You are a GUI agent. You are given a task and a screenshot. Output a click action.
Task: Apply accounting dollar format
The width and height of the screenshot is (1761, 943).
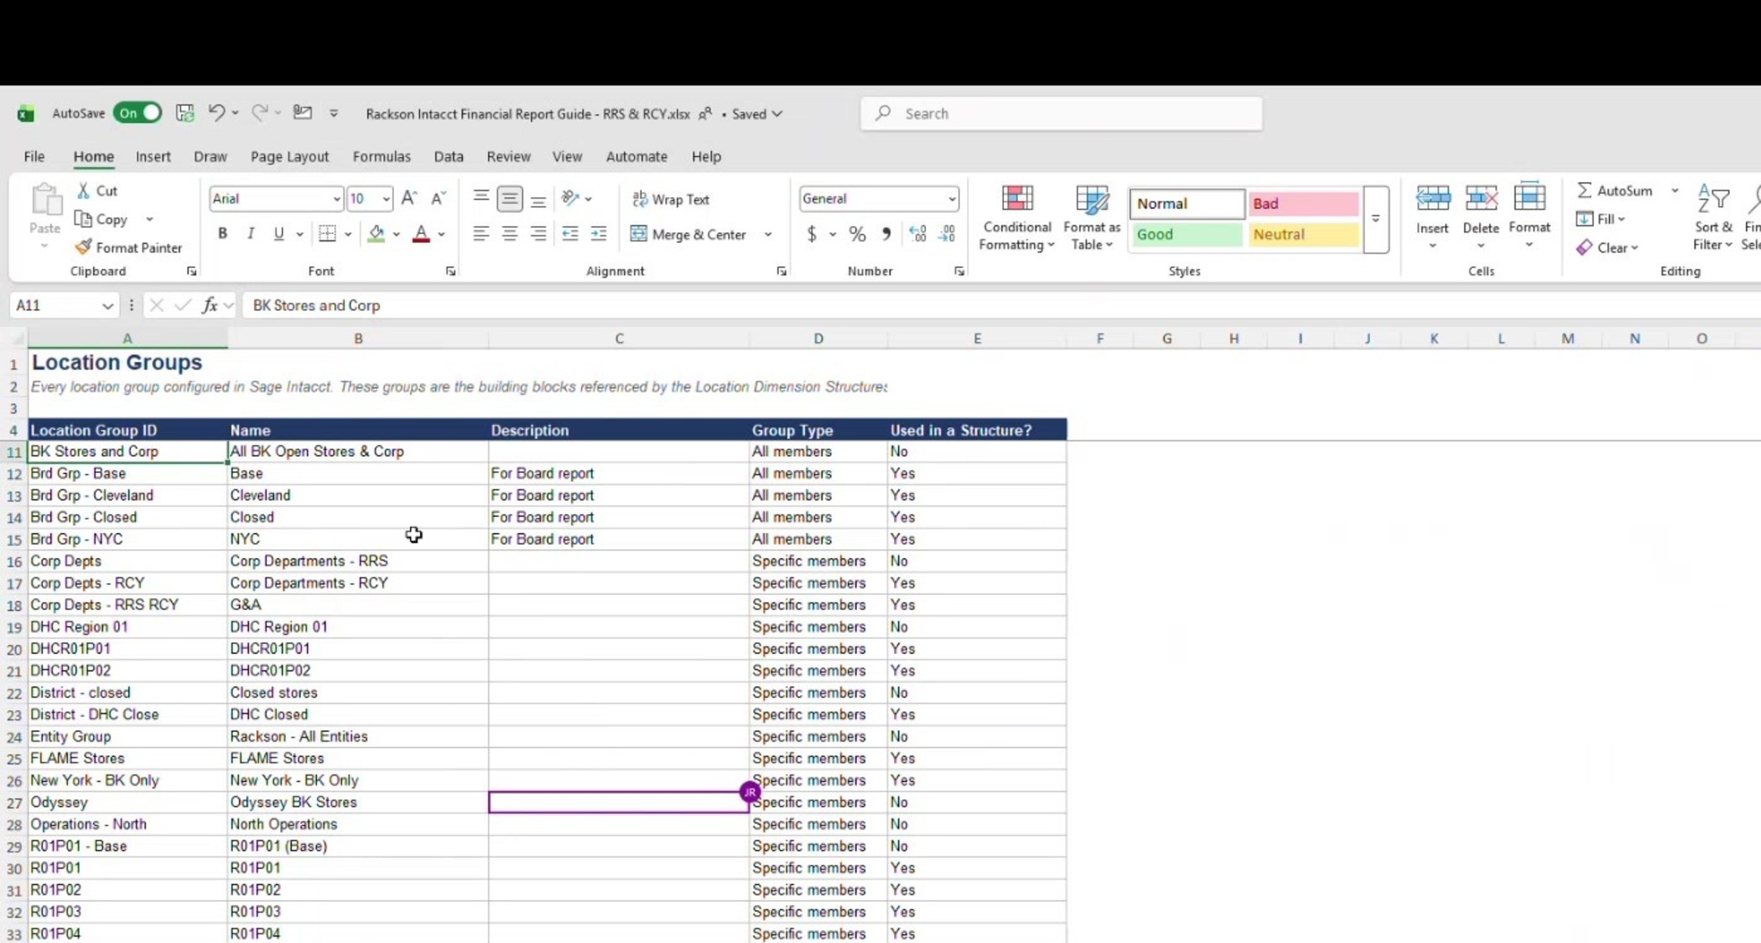[812, 234]
